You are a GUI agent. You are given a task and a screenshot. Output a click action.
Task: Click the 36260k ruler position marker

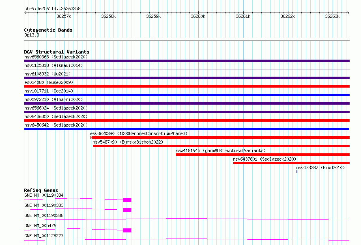pyautogui.click(x=198, y=16)
